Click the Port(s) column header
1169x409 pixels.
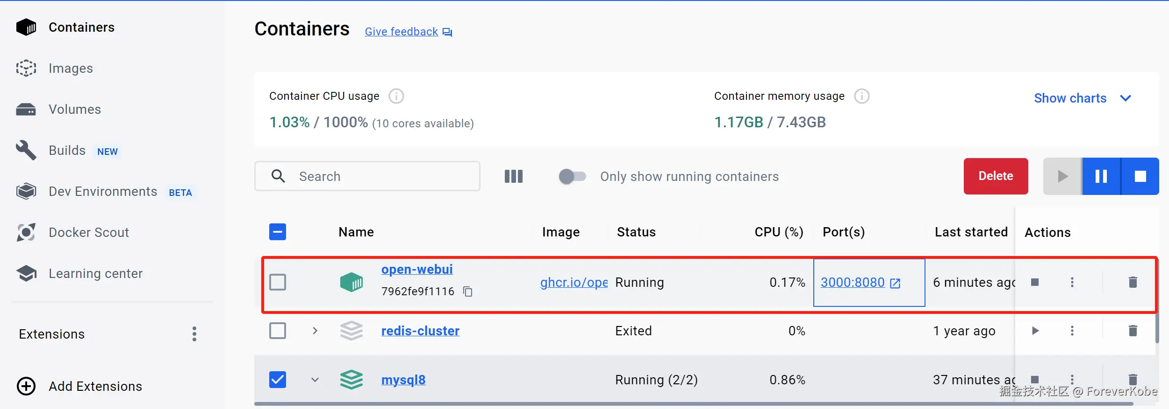(844, 232)
